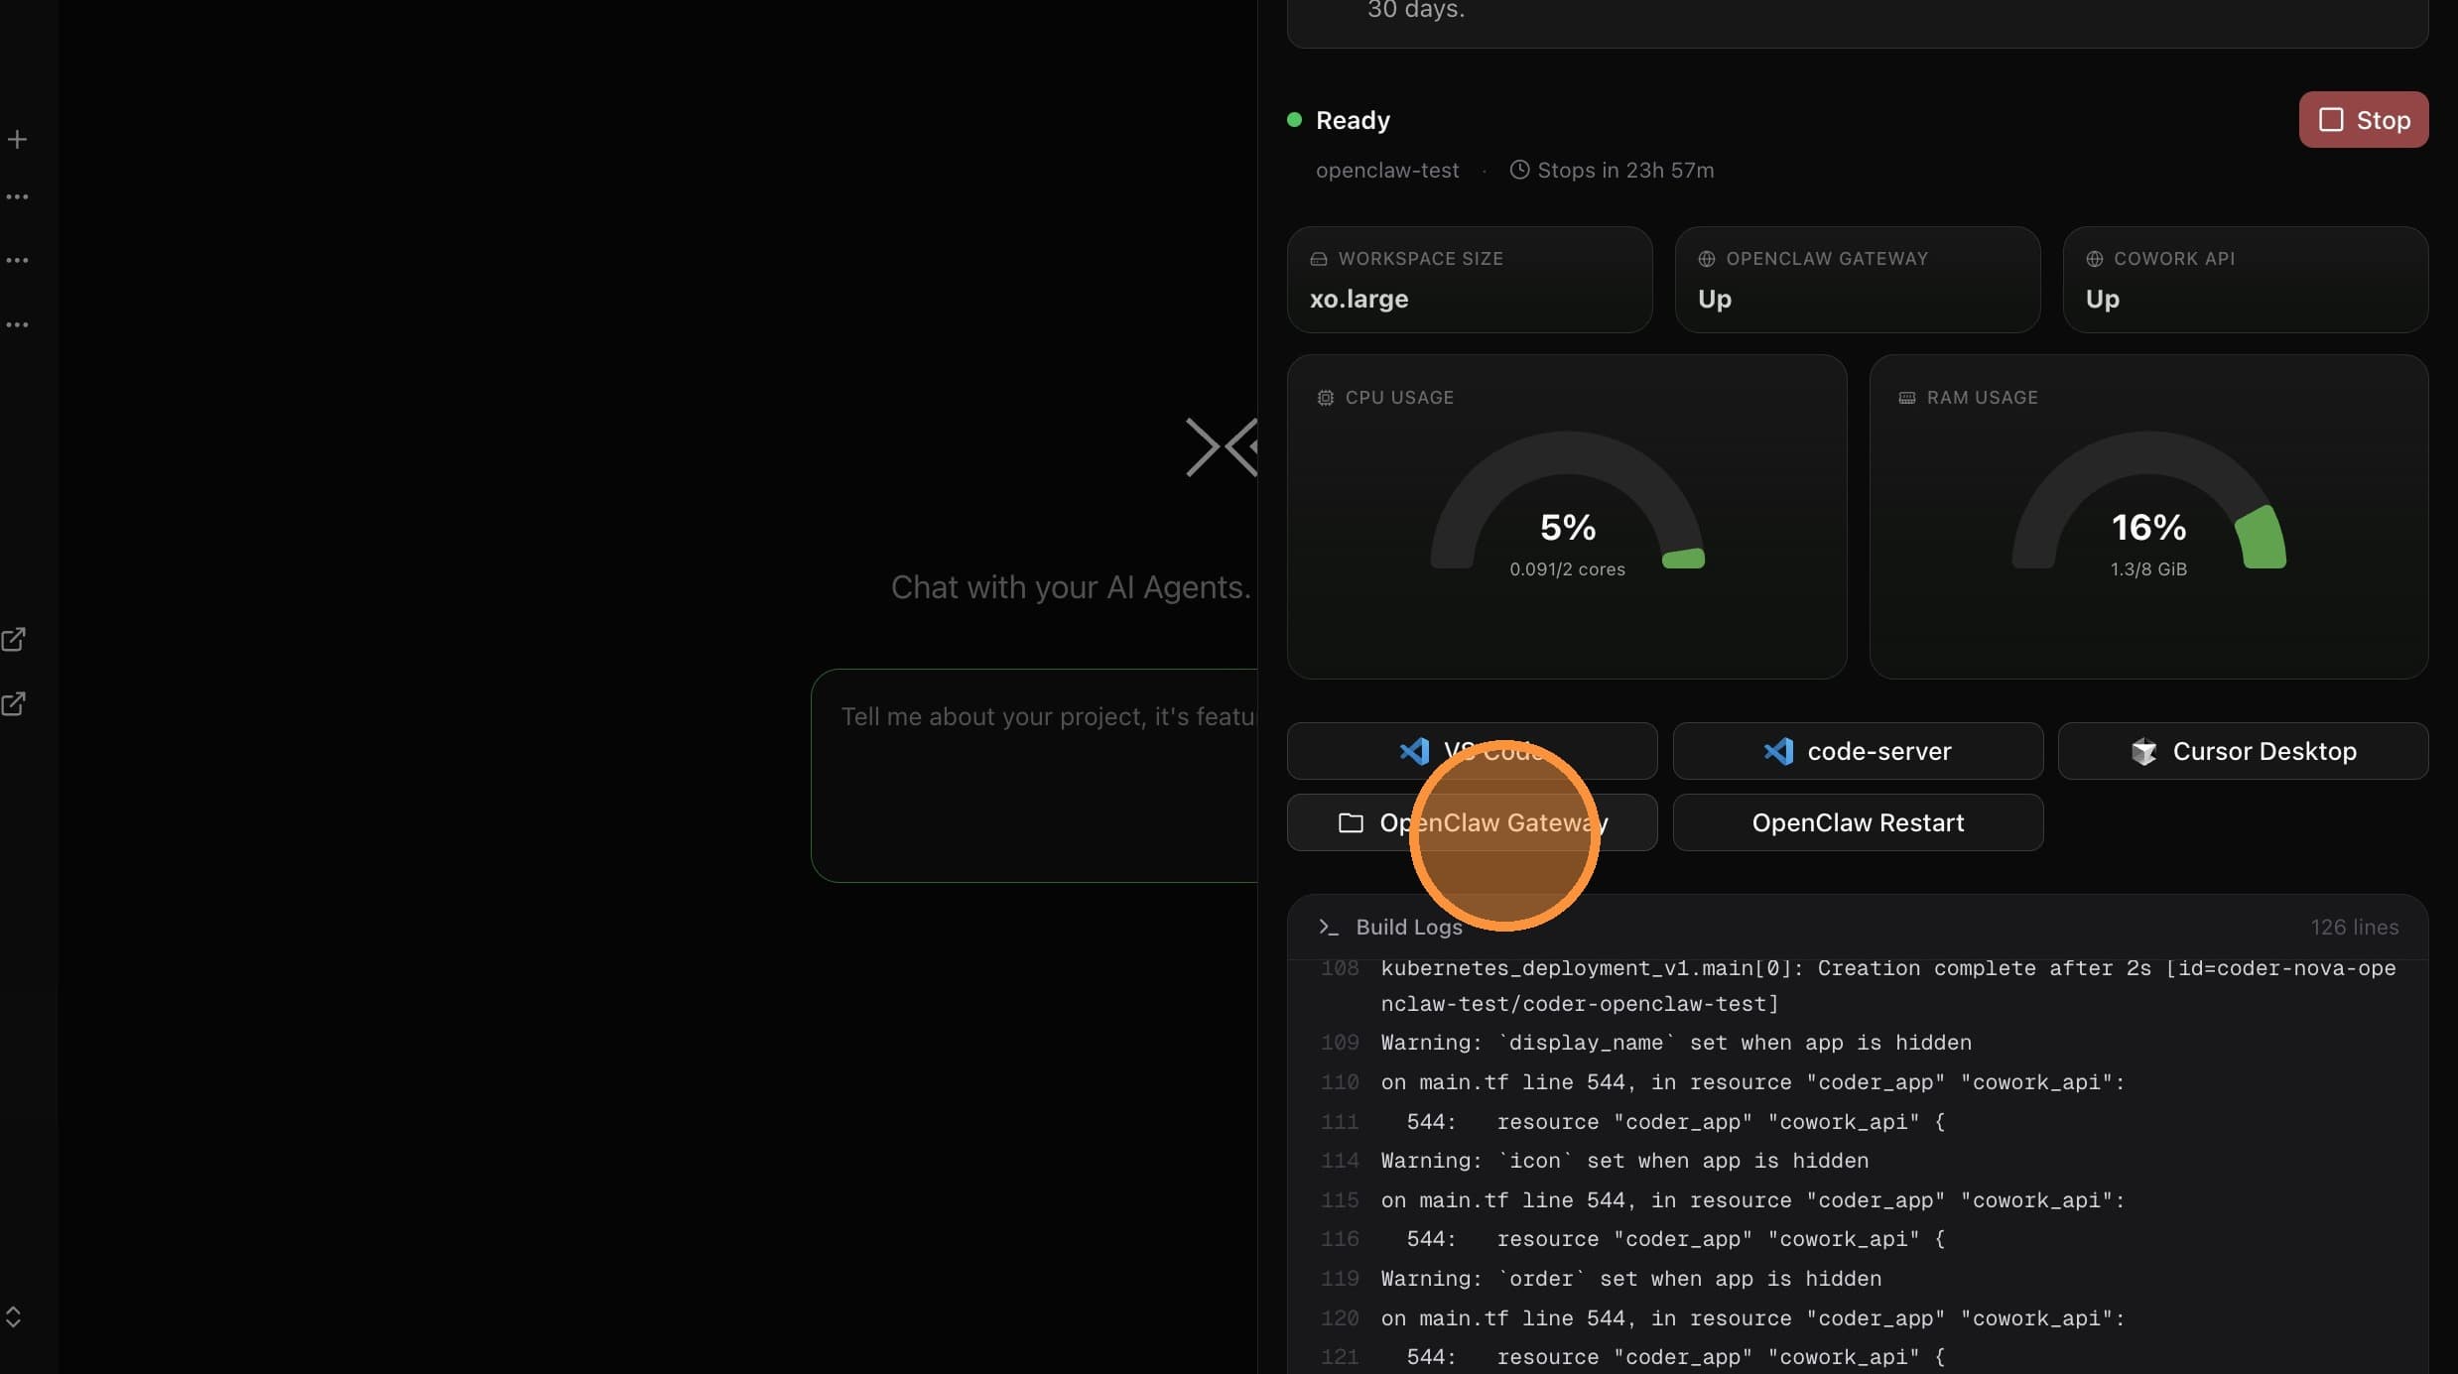
Task: Click the openclaw-test workspace name
Action: coord(1387,170)
